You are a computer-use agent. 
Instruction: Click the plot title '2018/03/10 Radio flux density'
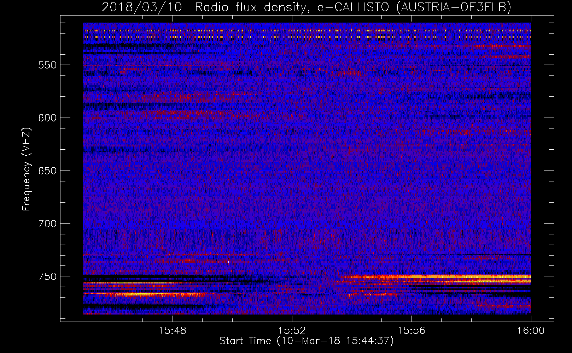[306, 7]
